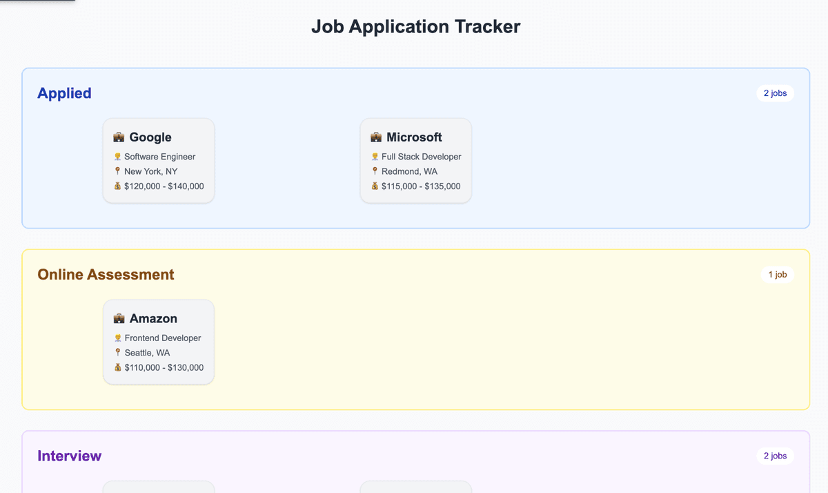
Task: Click the Interview section header
Action: click(69, 456)
